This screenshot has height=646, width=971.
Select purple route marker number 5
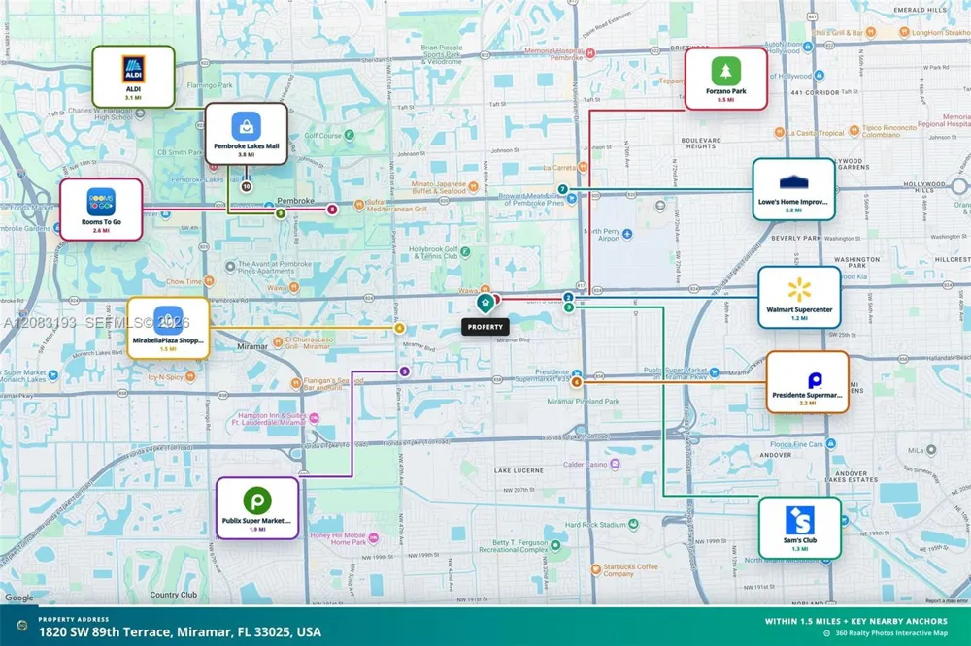(404, 371)
